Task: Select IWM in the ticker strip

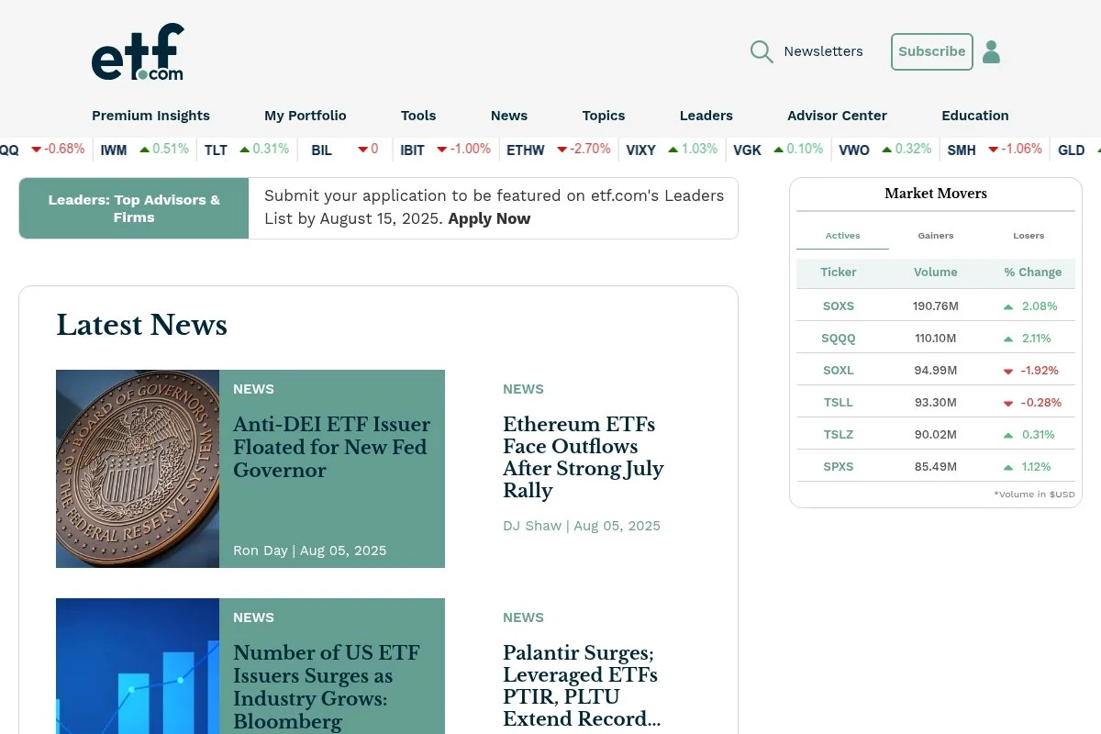Action: 114,150
